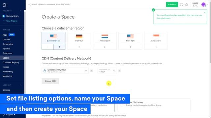Collapse the Projects section chevron
The image size is (211, 118).
(x=20, y=11)
